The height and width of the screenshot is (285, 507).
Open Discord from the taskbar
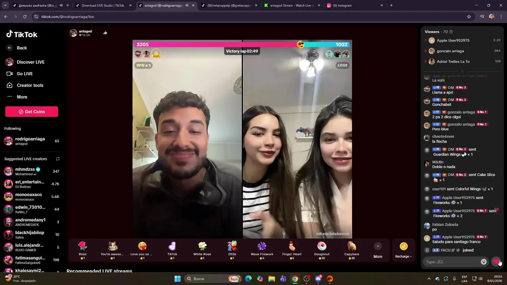(x=318, y=279)
